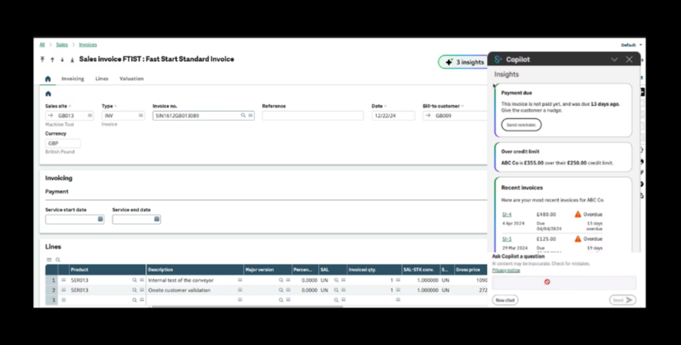Open the Service end date calendar picker
Image resolution: width=681 pixels, height=345 pixels.
tap(156, 219)
